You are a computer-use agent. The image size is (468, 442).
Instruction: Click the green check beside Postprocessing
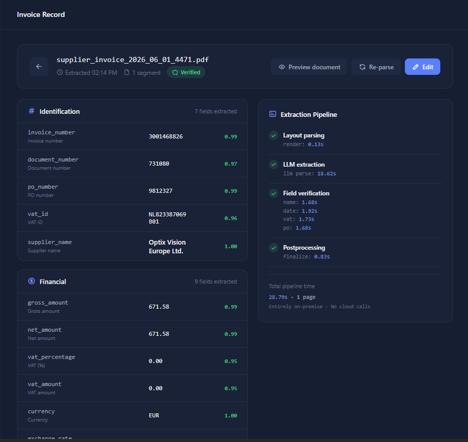[x=274, y=248]
